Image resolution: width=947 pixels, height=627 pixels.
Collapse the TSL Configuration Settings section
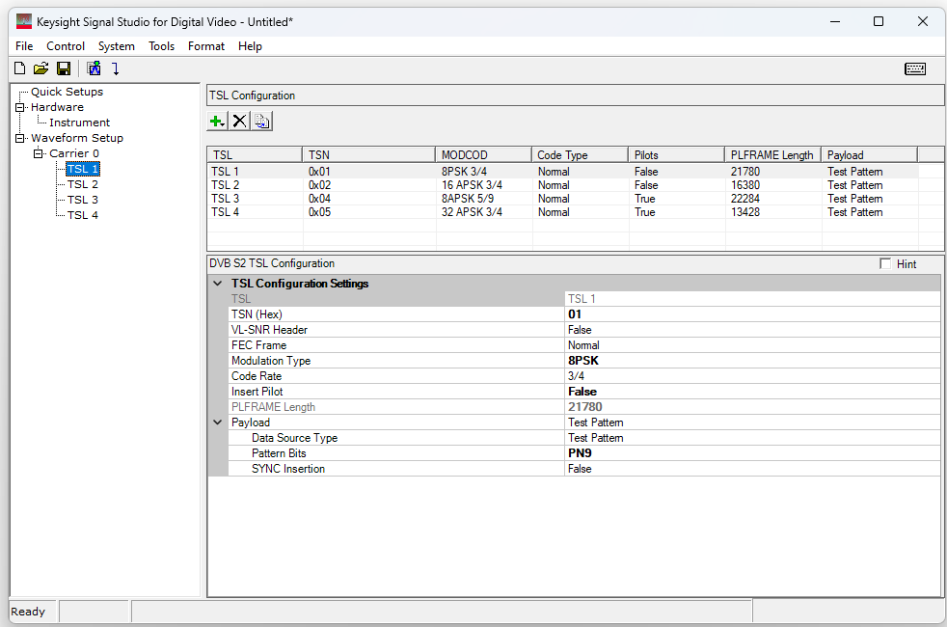pos(217,284)
